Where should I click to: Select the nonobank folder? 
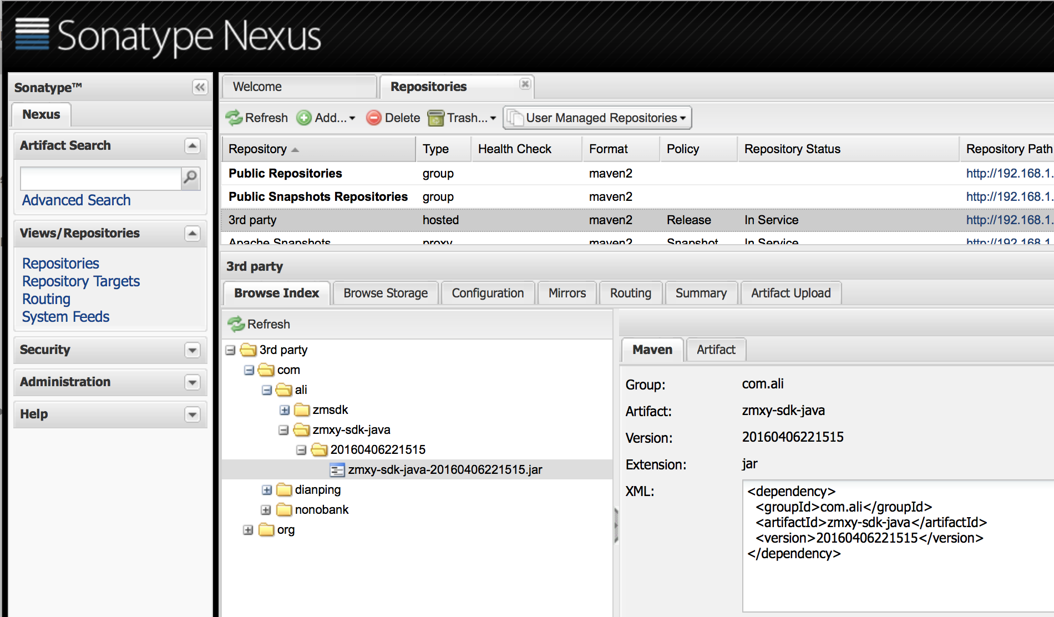[322, 510]
